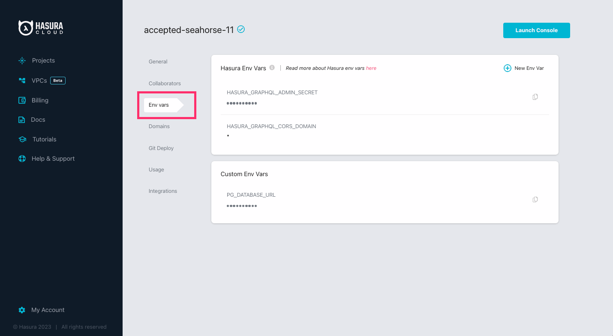Open Help & Support from the sidebar
This screenshot has width=613, height=336.
22,159
